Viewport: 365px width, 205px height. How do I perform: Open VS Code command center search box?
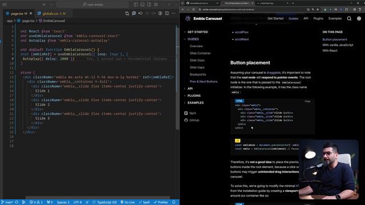[92, 5]
